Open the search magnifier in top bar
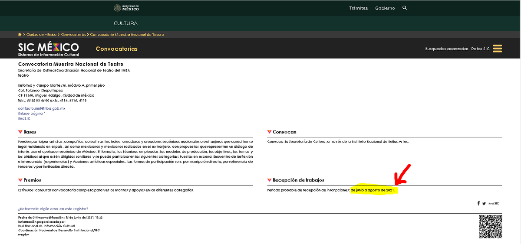The image size is (521, 244). (405, 8)
